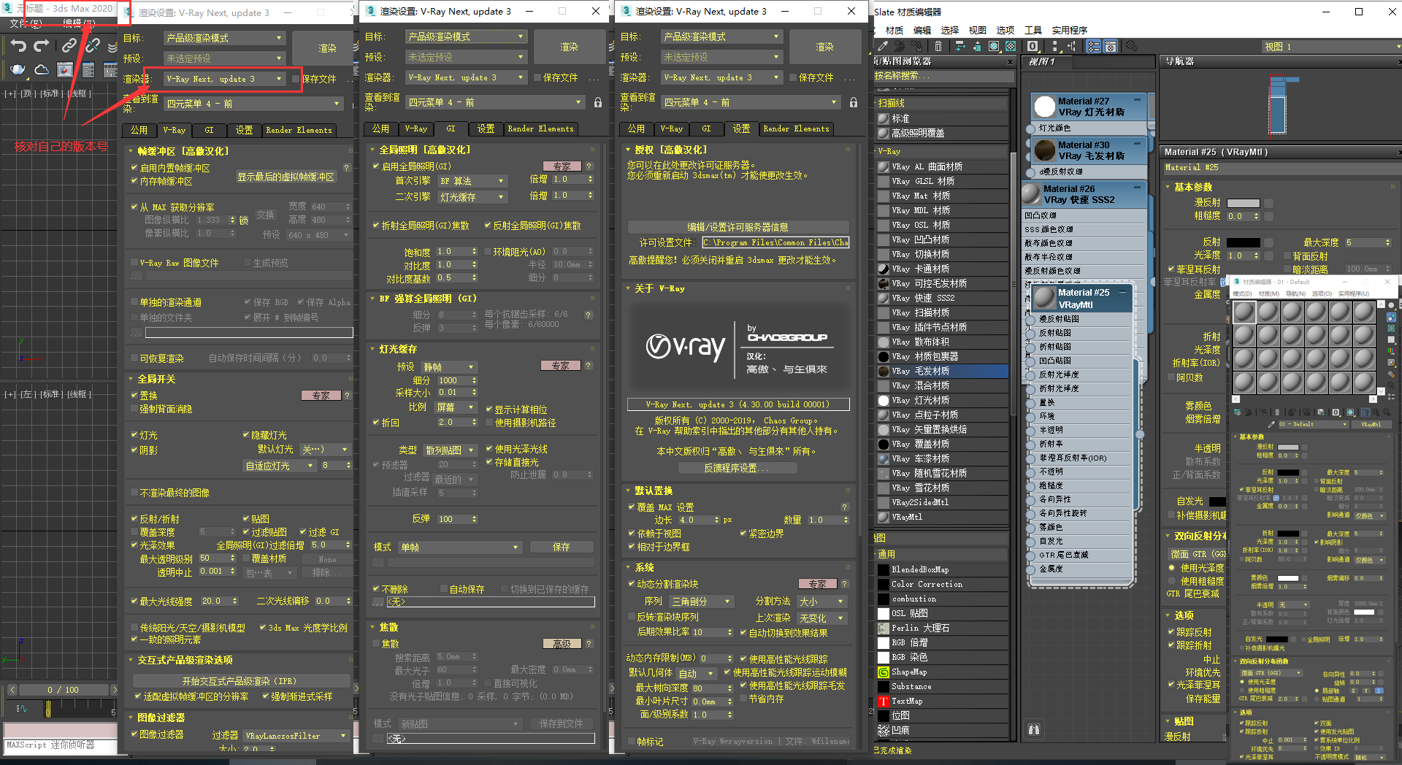Click the teapot Render icon
This screenshot has height=765, width=1402.
[x=18, y=69]
